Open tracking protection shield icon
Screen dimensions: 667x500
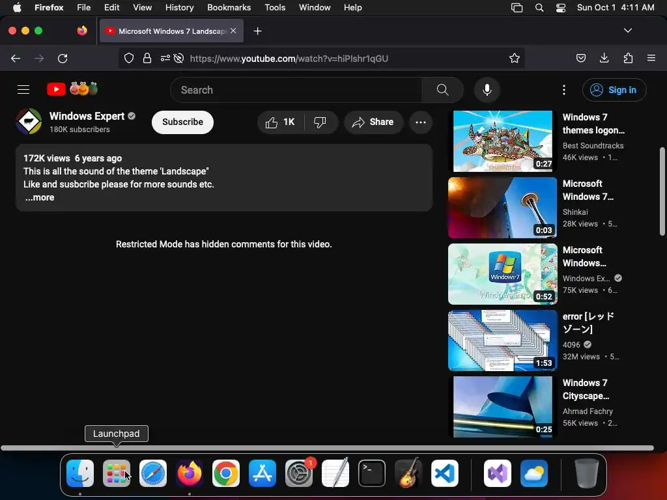(129, 58)
